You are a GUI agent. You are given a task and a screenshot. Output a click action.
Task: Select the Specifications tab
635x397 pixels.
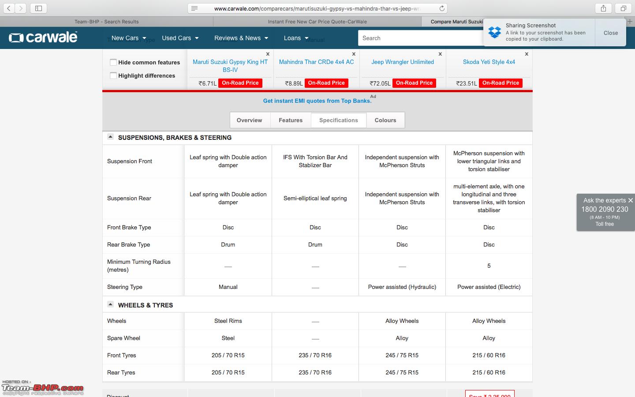(339, 120)
